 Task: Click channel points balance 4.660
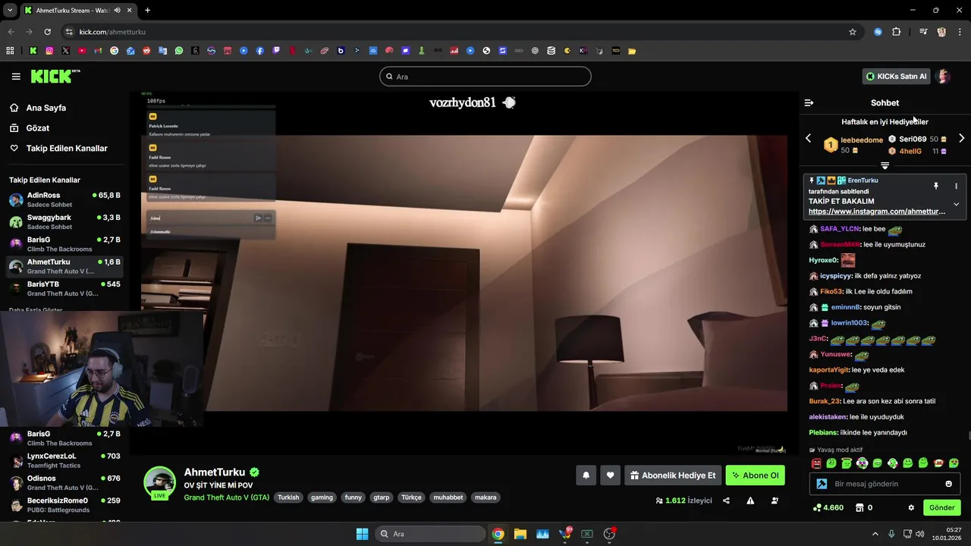(828, 507)
